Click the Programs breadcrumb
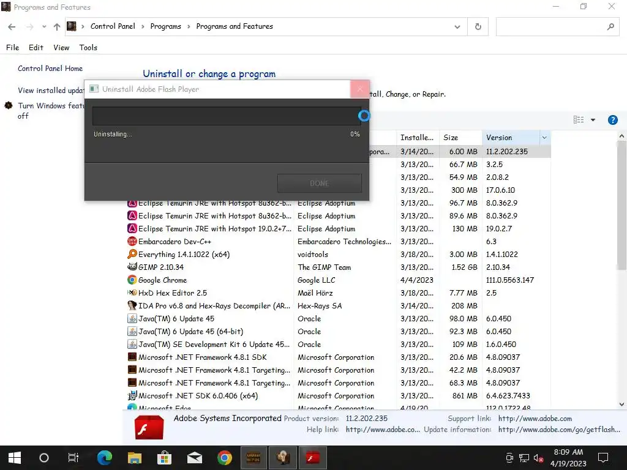Viewport: 627px width, 470px height. coord(165,26)
